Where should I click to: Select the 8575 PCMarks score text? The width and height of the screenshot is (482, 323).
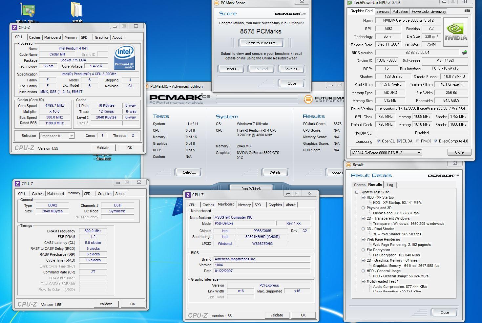point(261,32)
